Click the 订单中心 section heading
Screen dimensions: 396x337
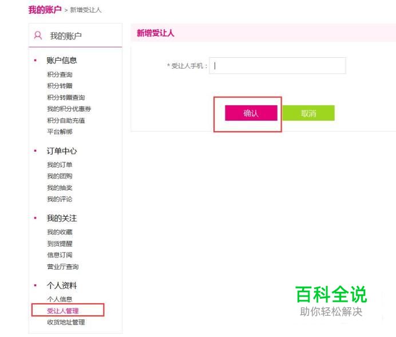62,151
